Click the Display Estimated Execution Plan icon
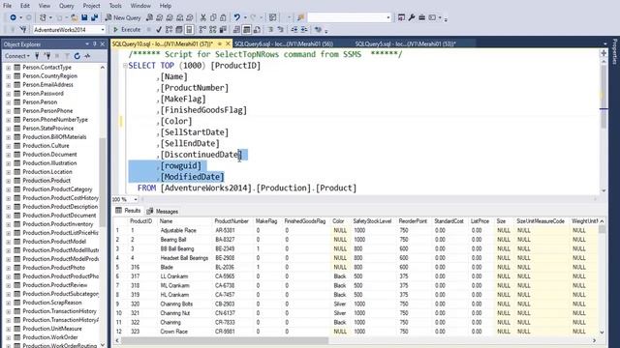This screenshot has width=620, height=348. [170, 29]
